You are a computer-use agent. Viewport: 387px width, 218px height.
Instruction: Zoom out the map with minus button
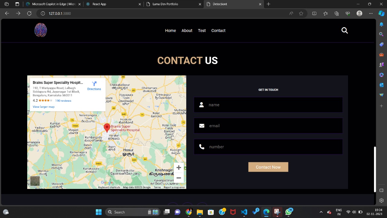179,178
